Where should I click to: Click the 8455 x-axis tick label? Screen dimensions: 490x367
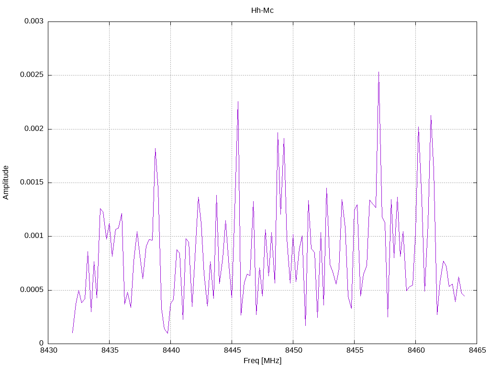point(355,350)
